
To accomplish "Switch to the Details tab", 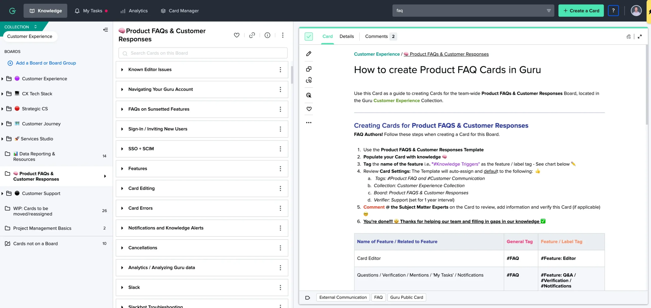I will point(347,36).
